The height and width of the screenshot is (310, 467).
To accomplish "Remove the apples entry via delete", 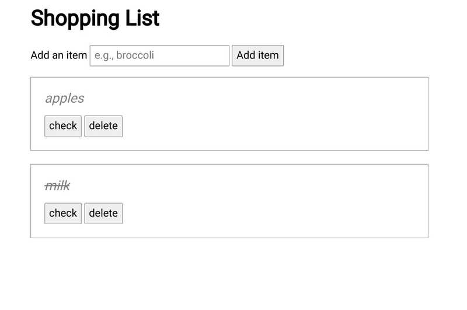I will [103, 126].
